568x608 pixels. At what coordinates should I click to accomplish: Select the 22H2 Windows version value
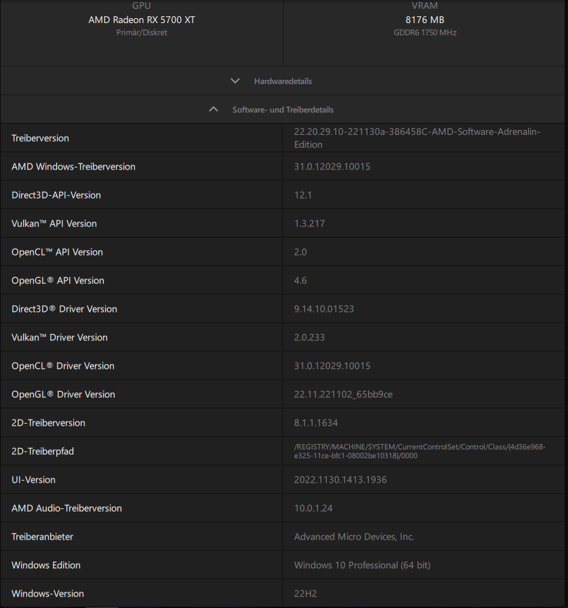(x=306, y=594)
